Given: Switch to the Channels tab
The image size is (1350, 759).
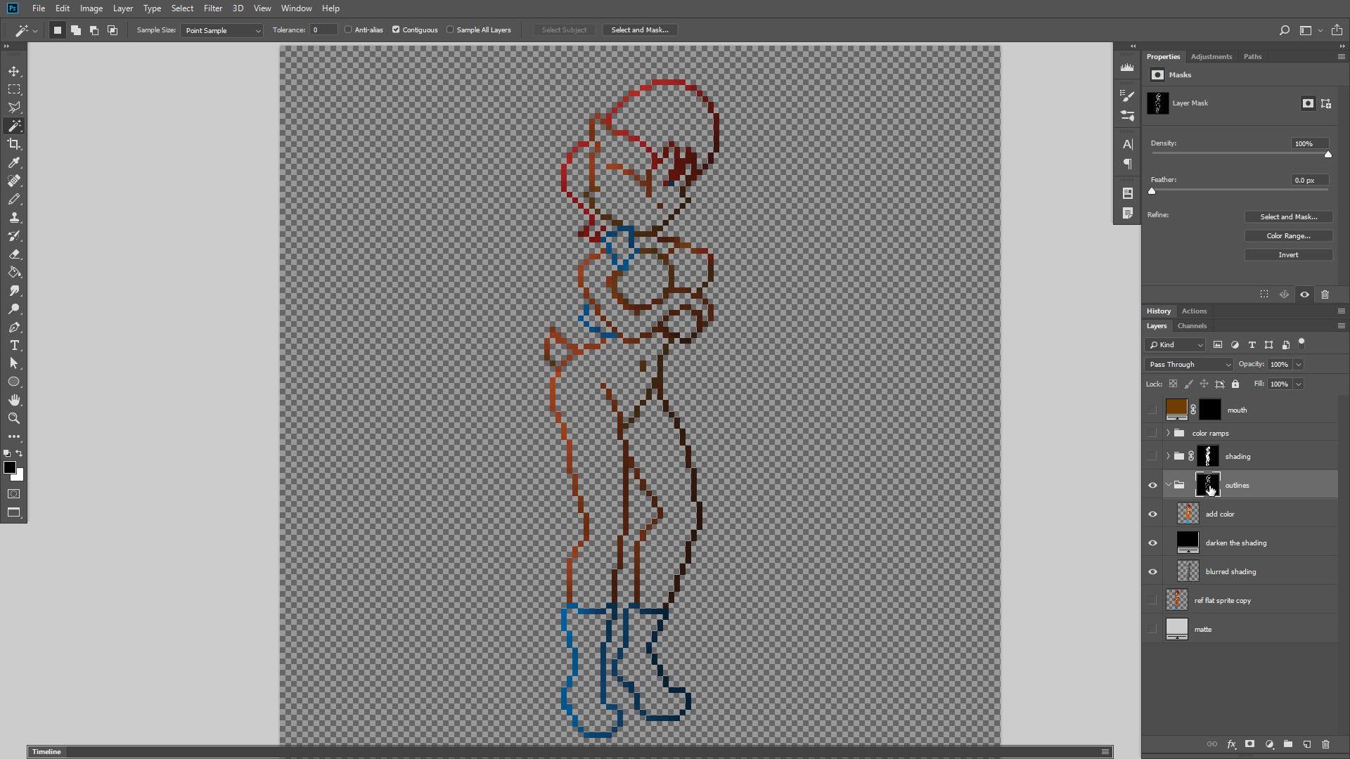Looking at the screenshot, I should click(x=1192, y=325).
